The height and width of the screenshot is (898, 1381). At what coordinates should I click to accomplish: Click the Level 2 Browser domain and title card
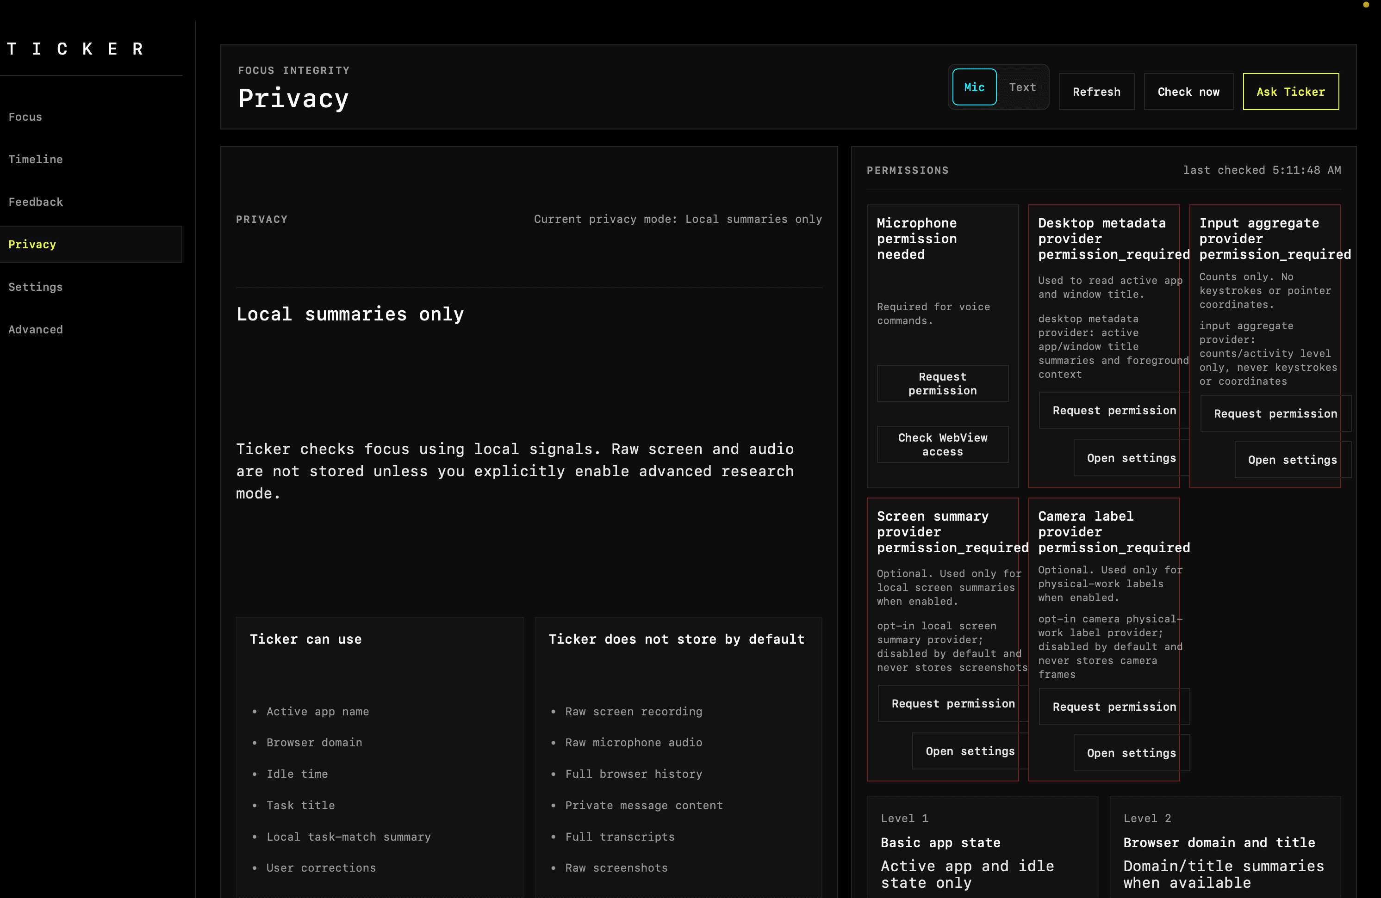1225,848
